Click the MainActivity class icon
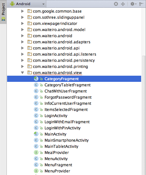The image size is (146, 175). 36,134
